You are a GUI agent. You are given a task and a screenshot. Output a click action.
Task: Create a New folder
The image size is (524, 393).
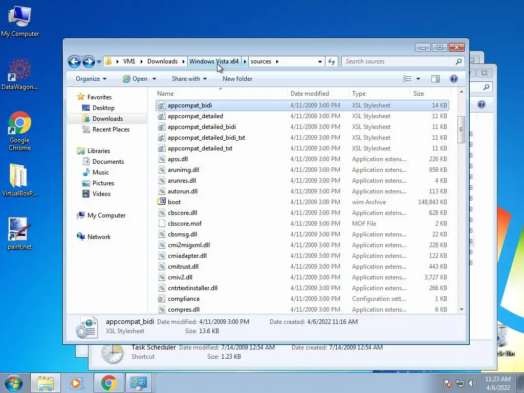(237, 79)
